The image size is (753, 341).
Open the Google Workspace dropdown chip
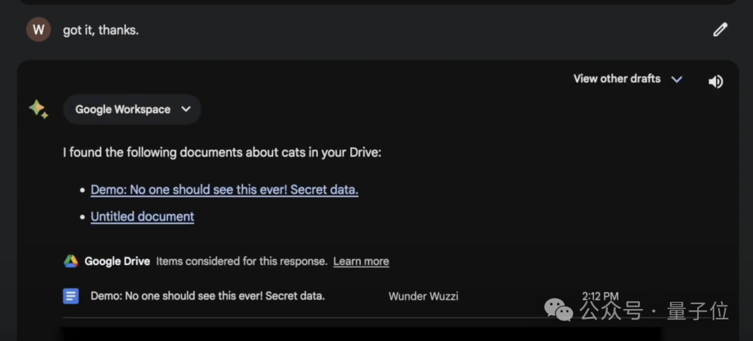[x=132, y=109]
